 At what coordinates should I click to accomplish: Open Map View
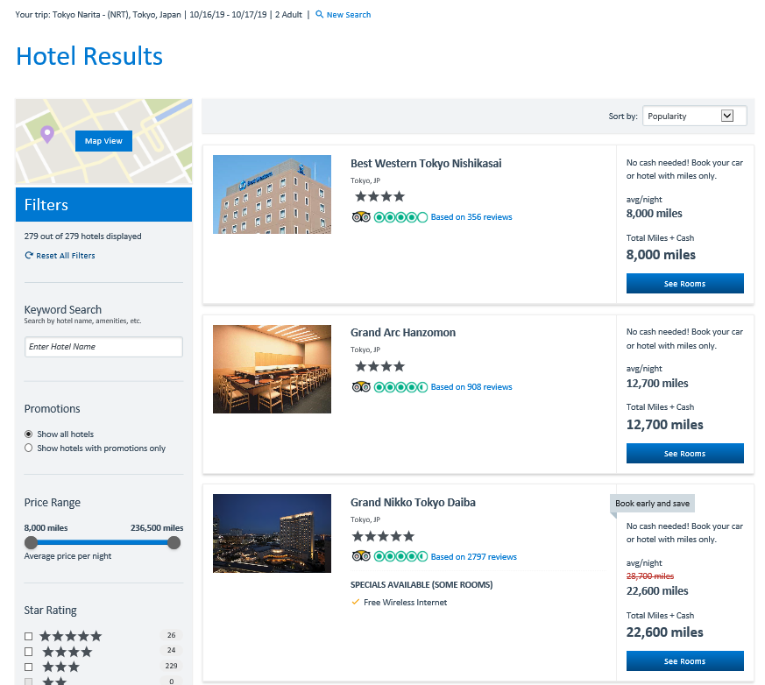point(103,141)
